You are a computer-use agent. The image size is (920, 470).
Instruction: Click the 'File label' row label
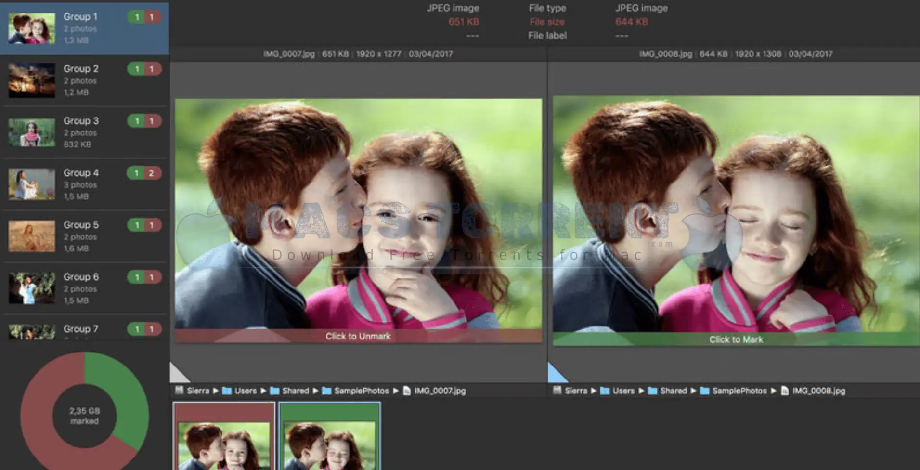pyautogui.click(x=547, y=36)
